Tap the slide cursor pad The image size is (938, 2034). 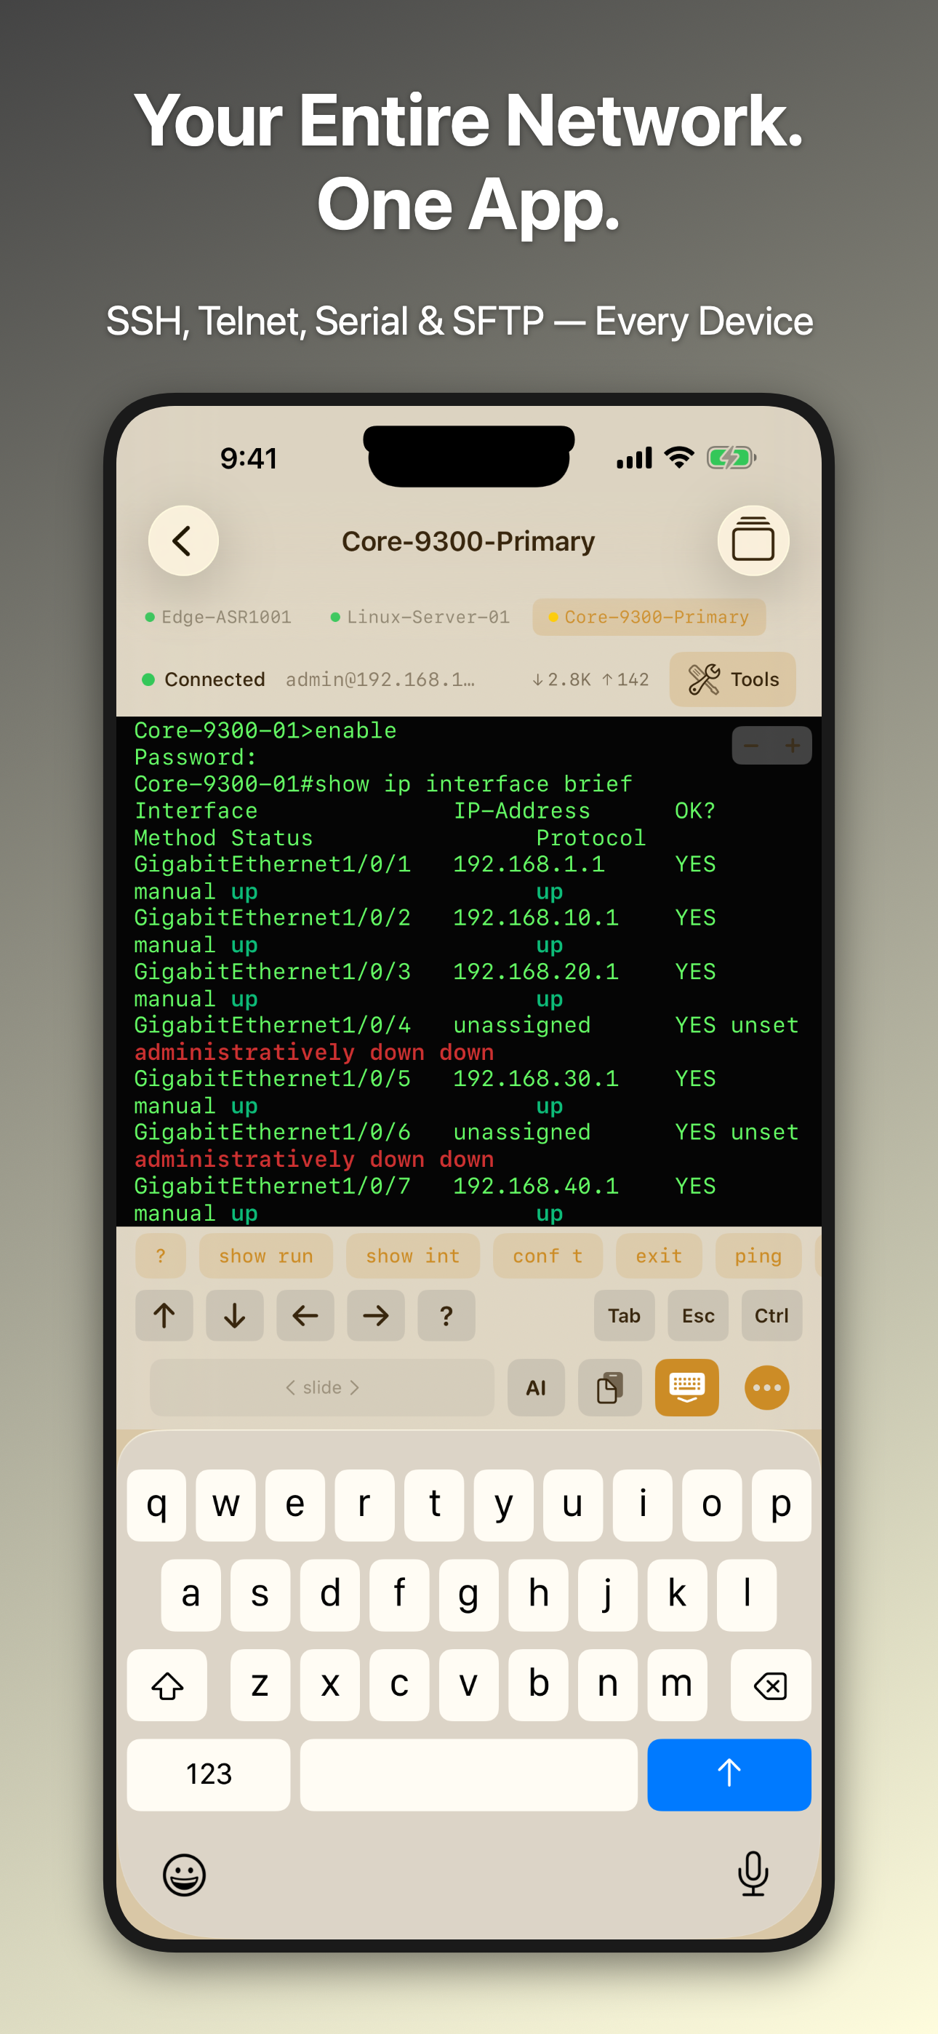(322, 1387)
